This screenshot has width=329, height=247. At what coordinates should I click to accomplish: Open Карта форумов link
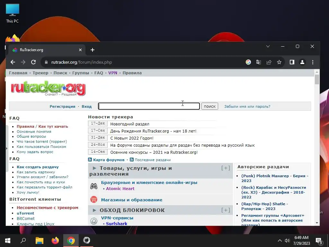coord(109,160)
